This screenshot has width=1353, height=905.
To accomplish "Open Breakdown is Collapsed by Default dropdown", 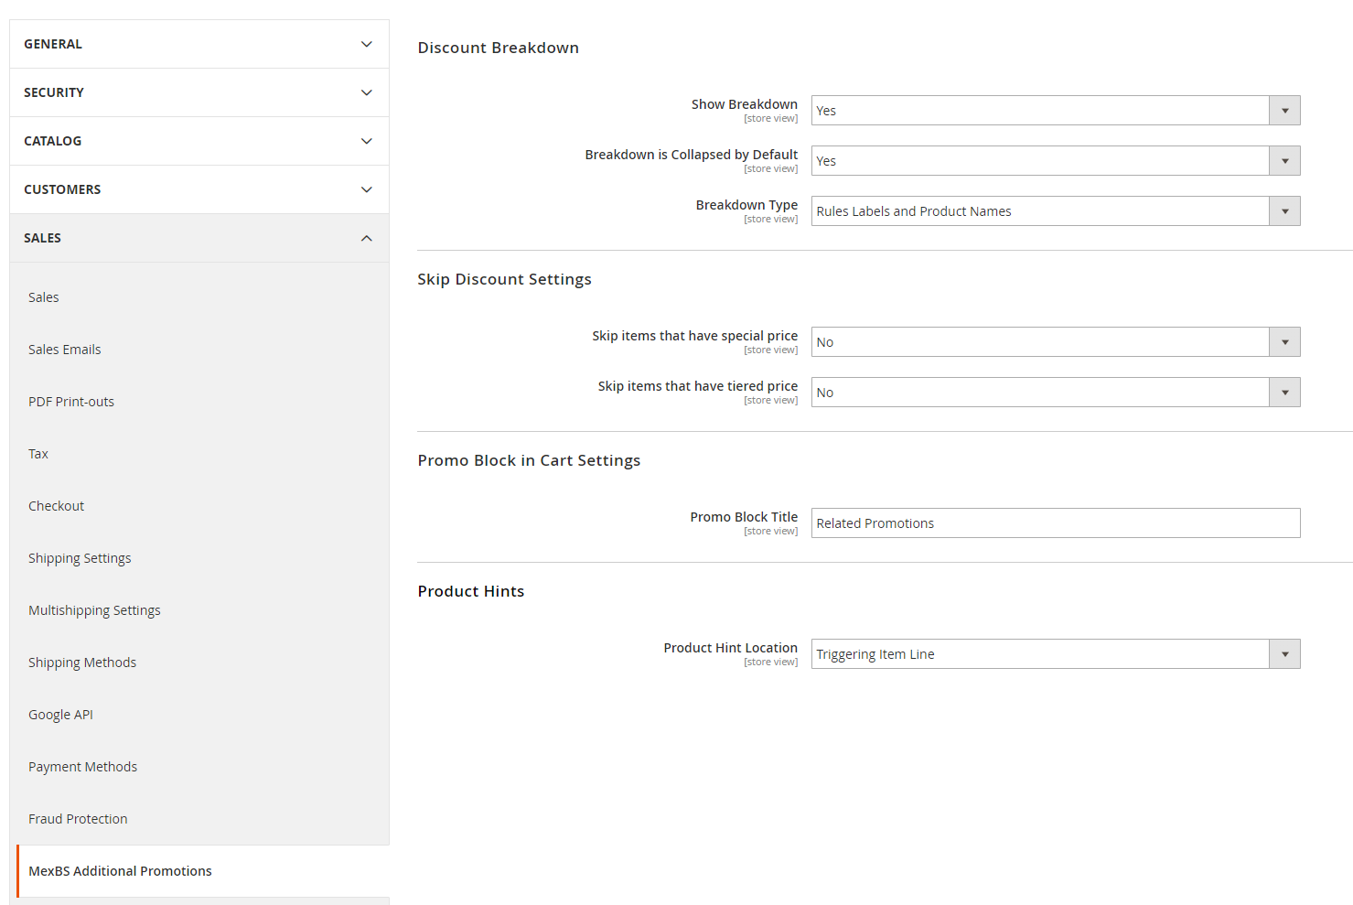I will click(x=1056, y=161).
